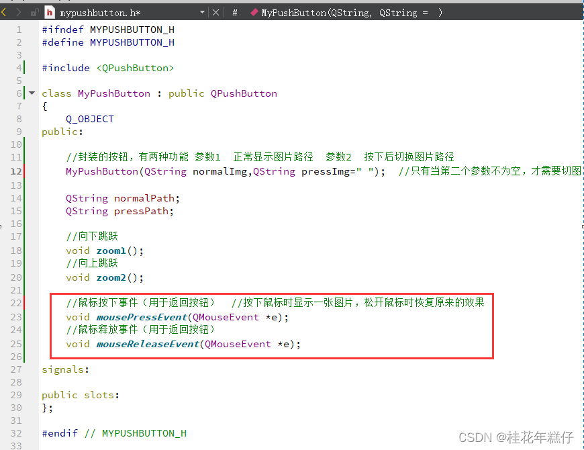Viewport: 584px width, 450px height.
Task: Click the pressImg parameter
Action: [x=326, y=171]
